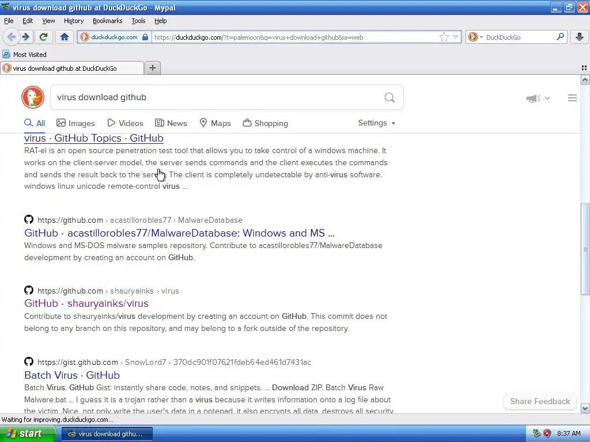The height and width of the screenshot is (442, 590).
Task: Click the magnifier in browser search box
Action: (560, 36)
